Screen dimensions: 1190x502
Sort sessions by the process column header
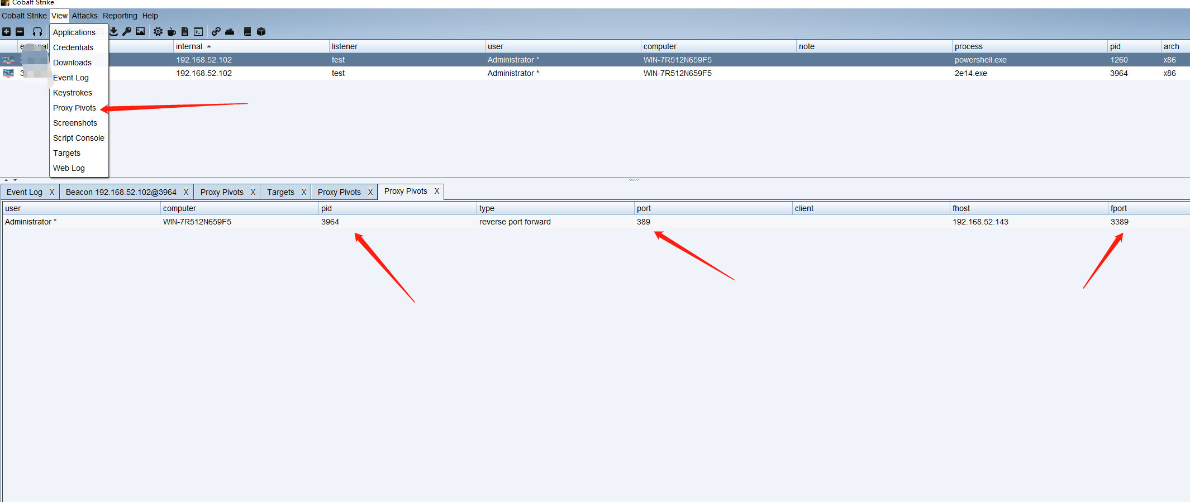click(x=1030, y=46)
